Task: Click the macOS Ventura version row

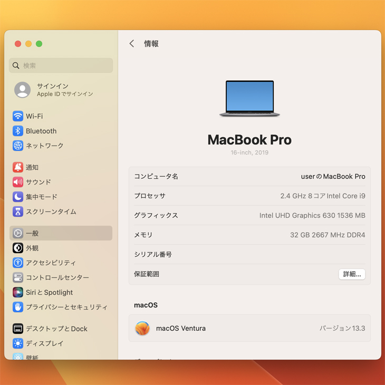Action: pos(249,328)
